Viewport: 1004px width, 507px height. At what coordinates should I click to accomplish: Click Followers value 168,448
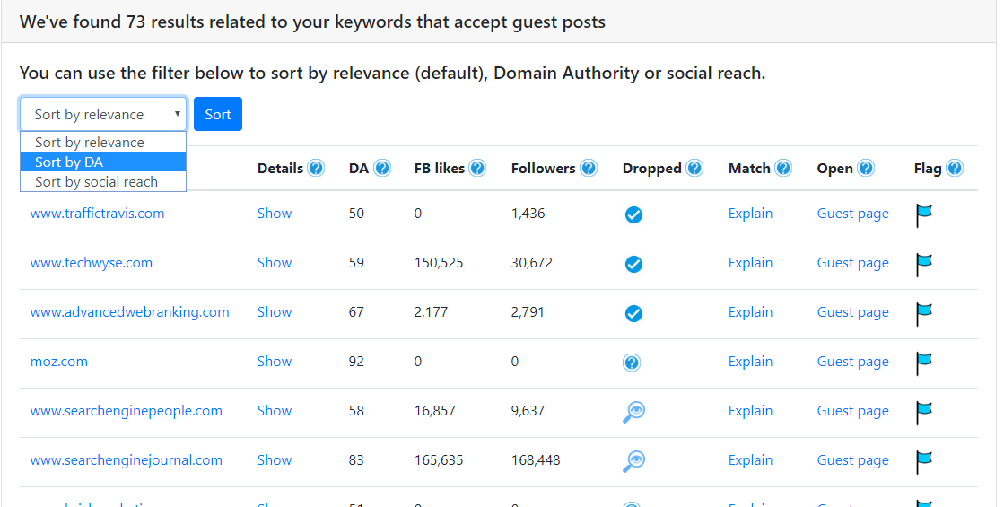pyautogui.click(x=536, y=459)
